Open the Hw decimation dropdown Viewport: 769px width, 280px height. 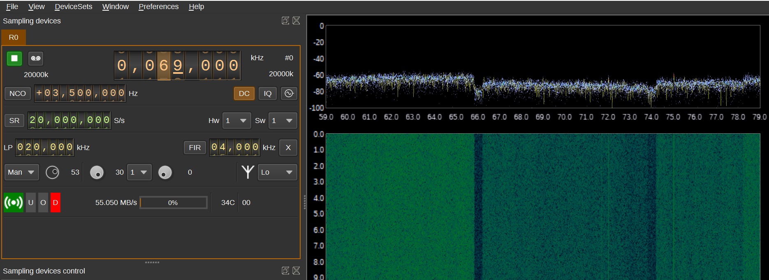tap(236, 121)
